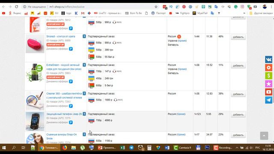Switch to Camtasia 9 in taskbar
Viewport: 274px width, 154px height.
tap(182, 148)
